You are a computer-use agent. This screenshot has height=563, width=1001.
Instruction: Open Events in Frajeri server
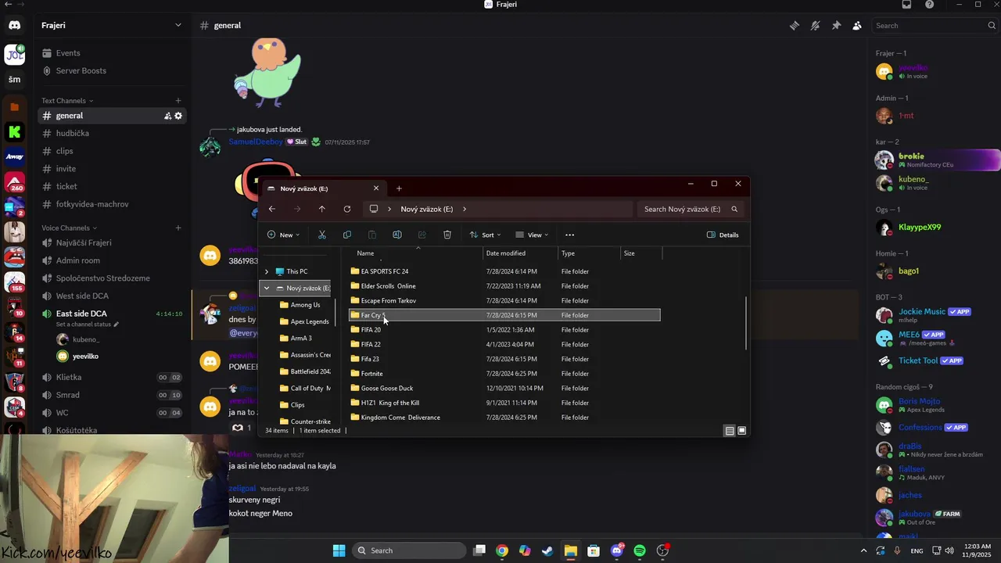[111, 53]
